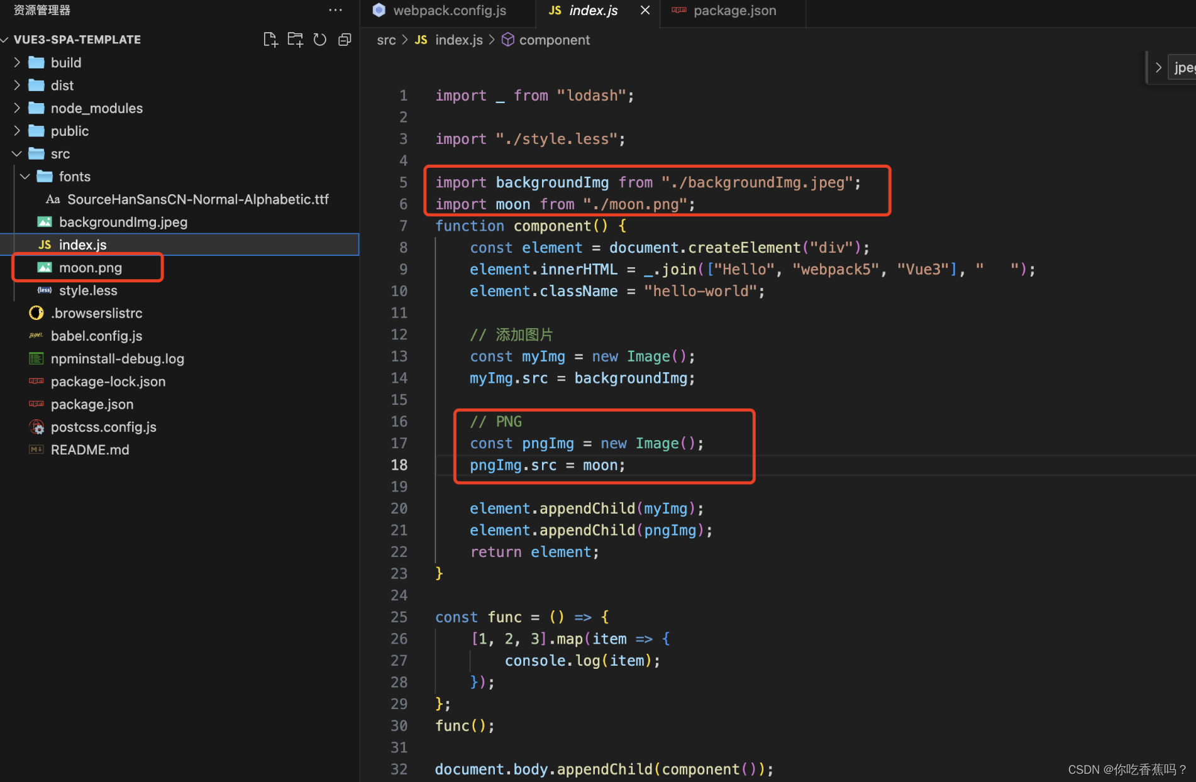Image resolution: width=1196 pixels, height=782 pixels.
Task: Click on 'myImg.src = backgroundImg;' line
Action: 582,378
